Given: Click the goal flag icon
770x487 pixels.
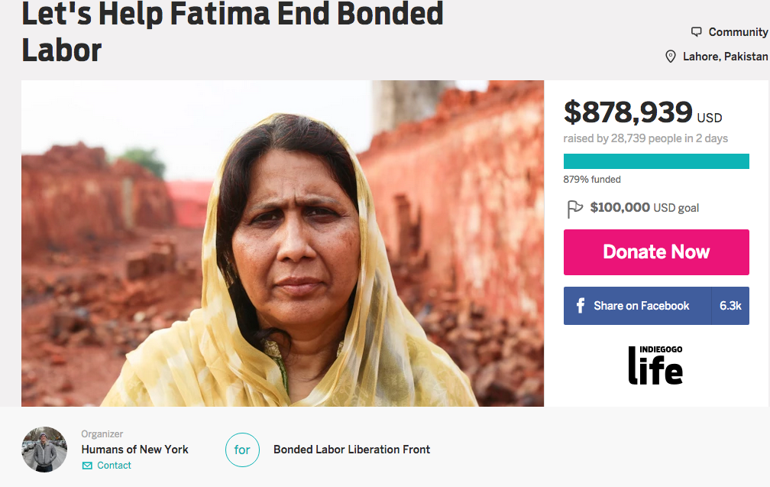Looking at the screenshot, I should pyautogui.click(x=574, y=208).
